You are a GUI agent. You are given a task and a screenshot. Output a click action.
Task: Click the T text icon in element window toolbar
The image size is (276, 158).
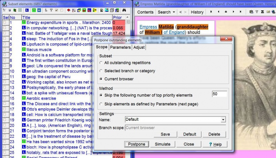coord(257,12)
